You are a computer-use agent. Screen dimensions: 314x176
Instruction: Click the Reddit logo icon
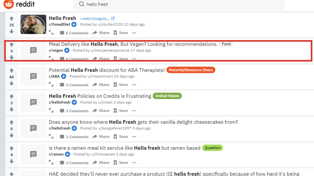[x=9, y=4]
